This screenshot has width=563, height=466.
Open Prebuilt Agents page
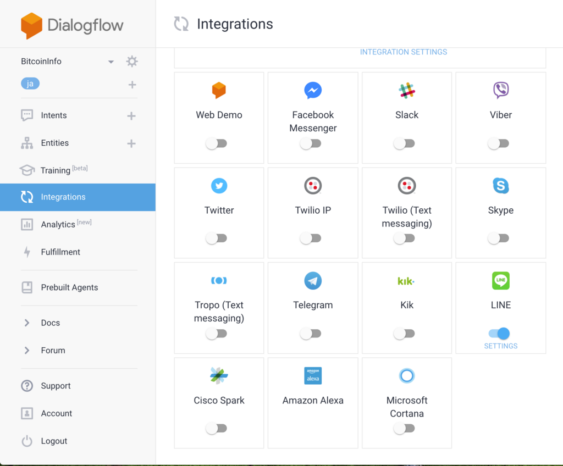point(69,287)
